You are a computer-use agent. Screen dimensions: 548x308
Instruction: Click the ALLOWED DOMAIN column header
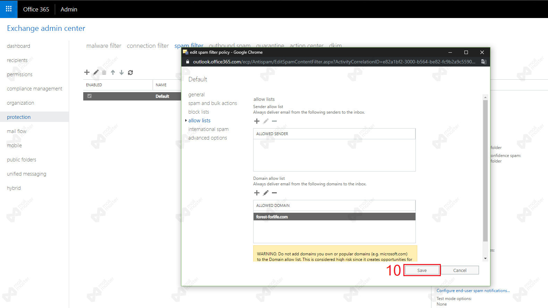point(334,205)
